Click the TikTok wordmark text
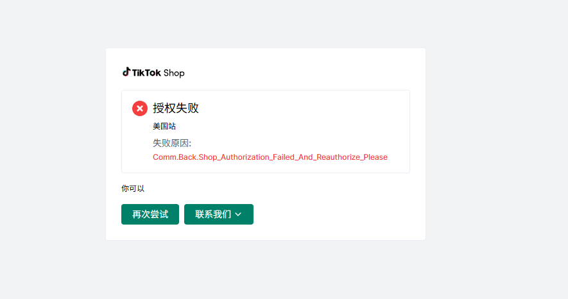The height and width of the screenshot is (299, 568). [146, 73]
